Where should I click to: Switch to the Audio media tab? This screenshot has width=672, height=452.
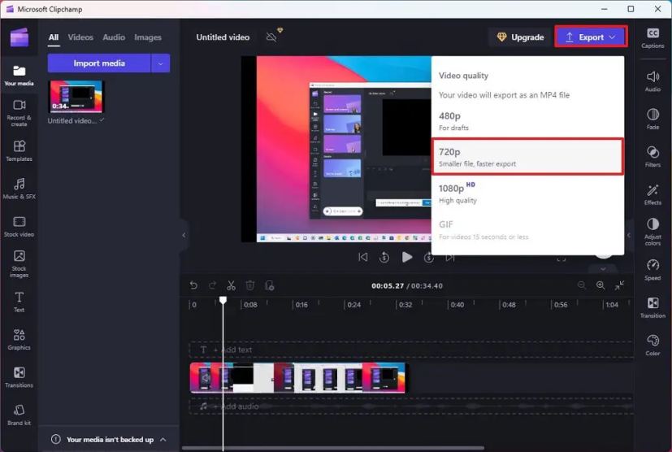(114, 37)
